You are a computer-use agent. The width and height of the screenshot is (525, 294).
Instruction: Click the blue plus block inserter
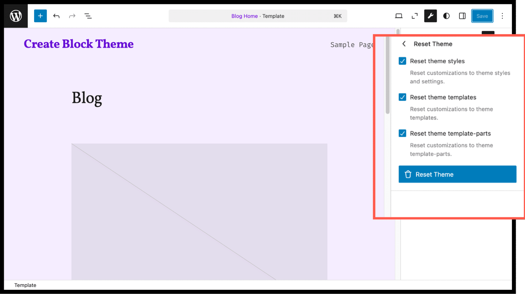click(x=40, y=16)
